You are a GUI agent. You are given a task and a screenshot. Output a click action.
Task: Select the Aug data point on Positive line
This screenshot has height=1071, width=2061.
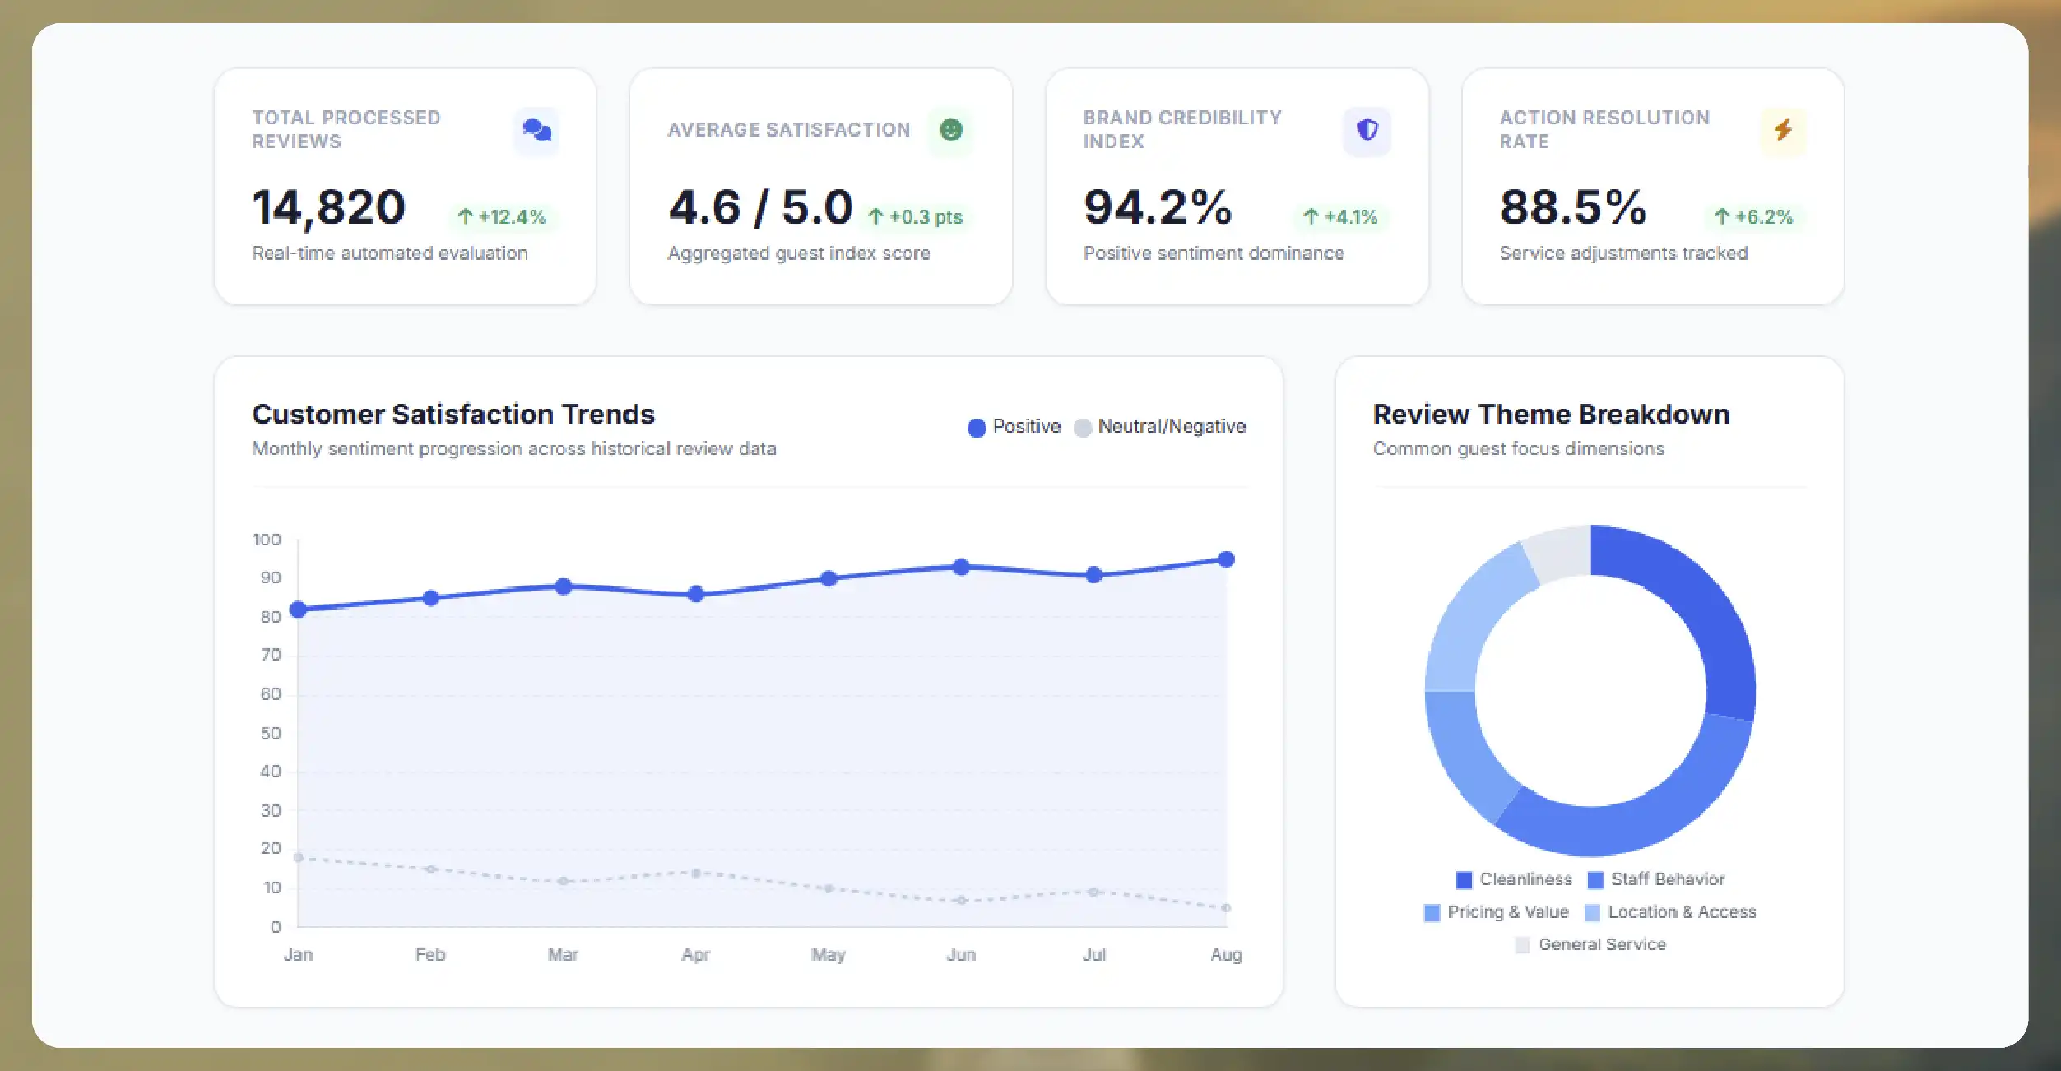(x=1226, y=559)
